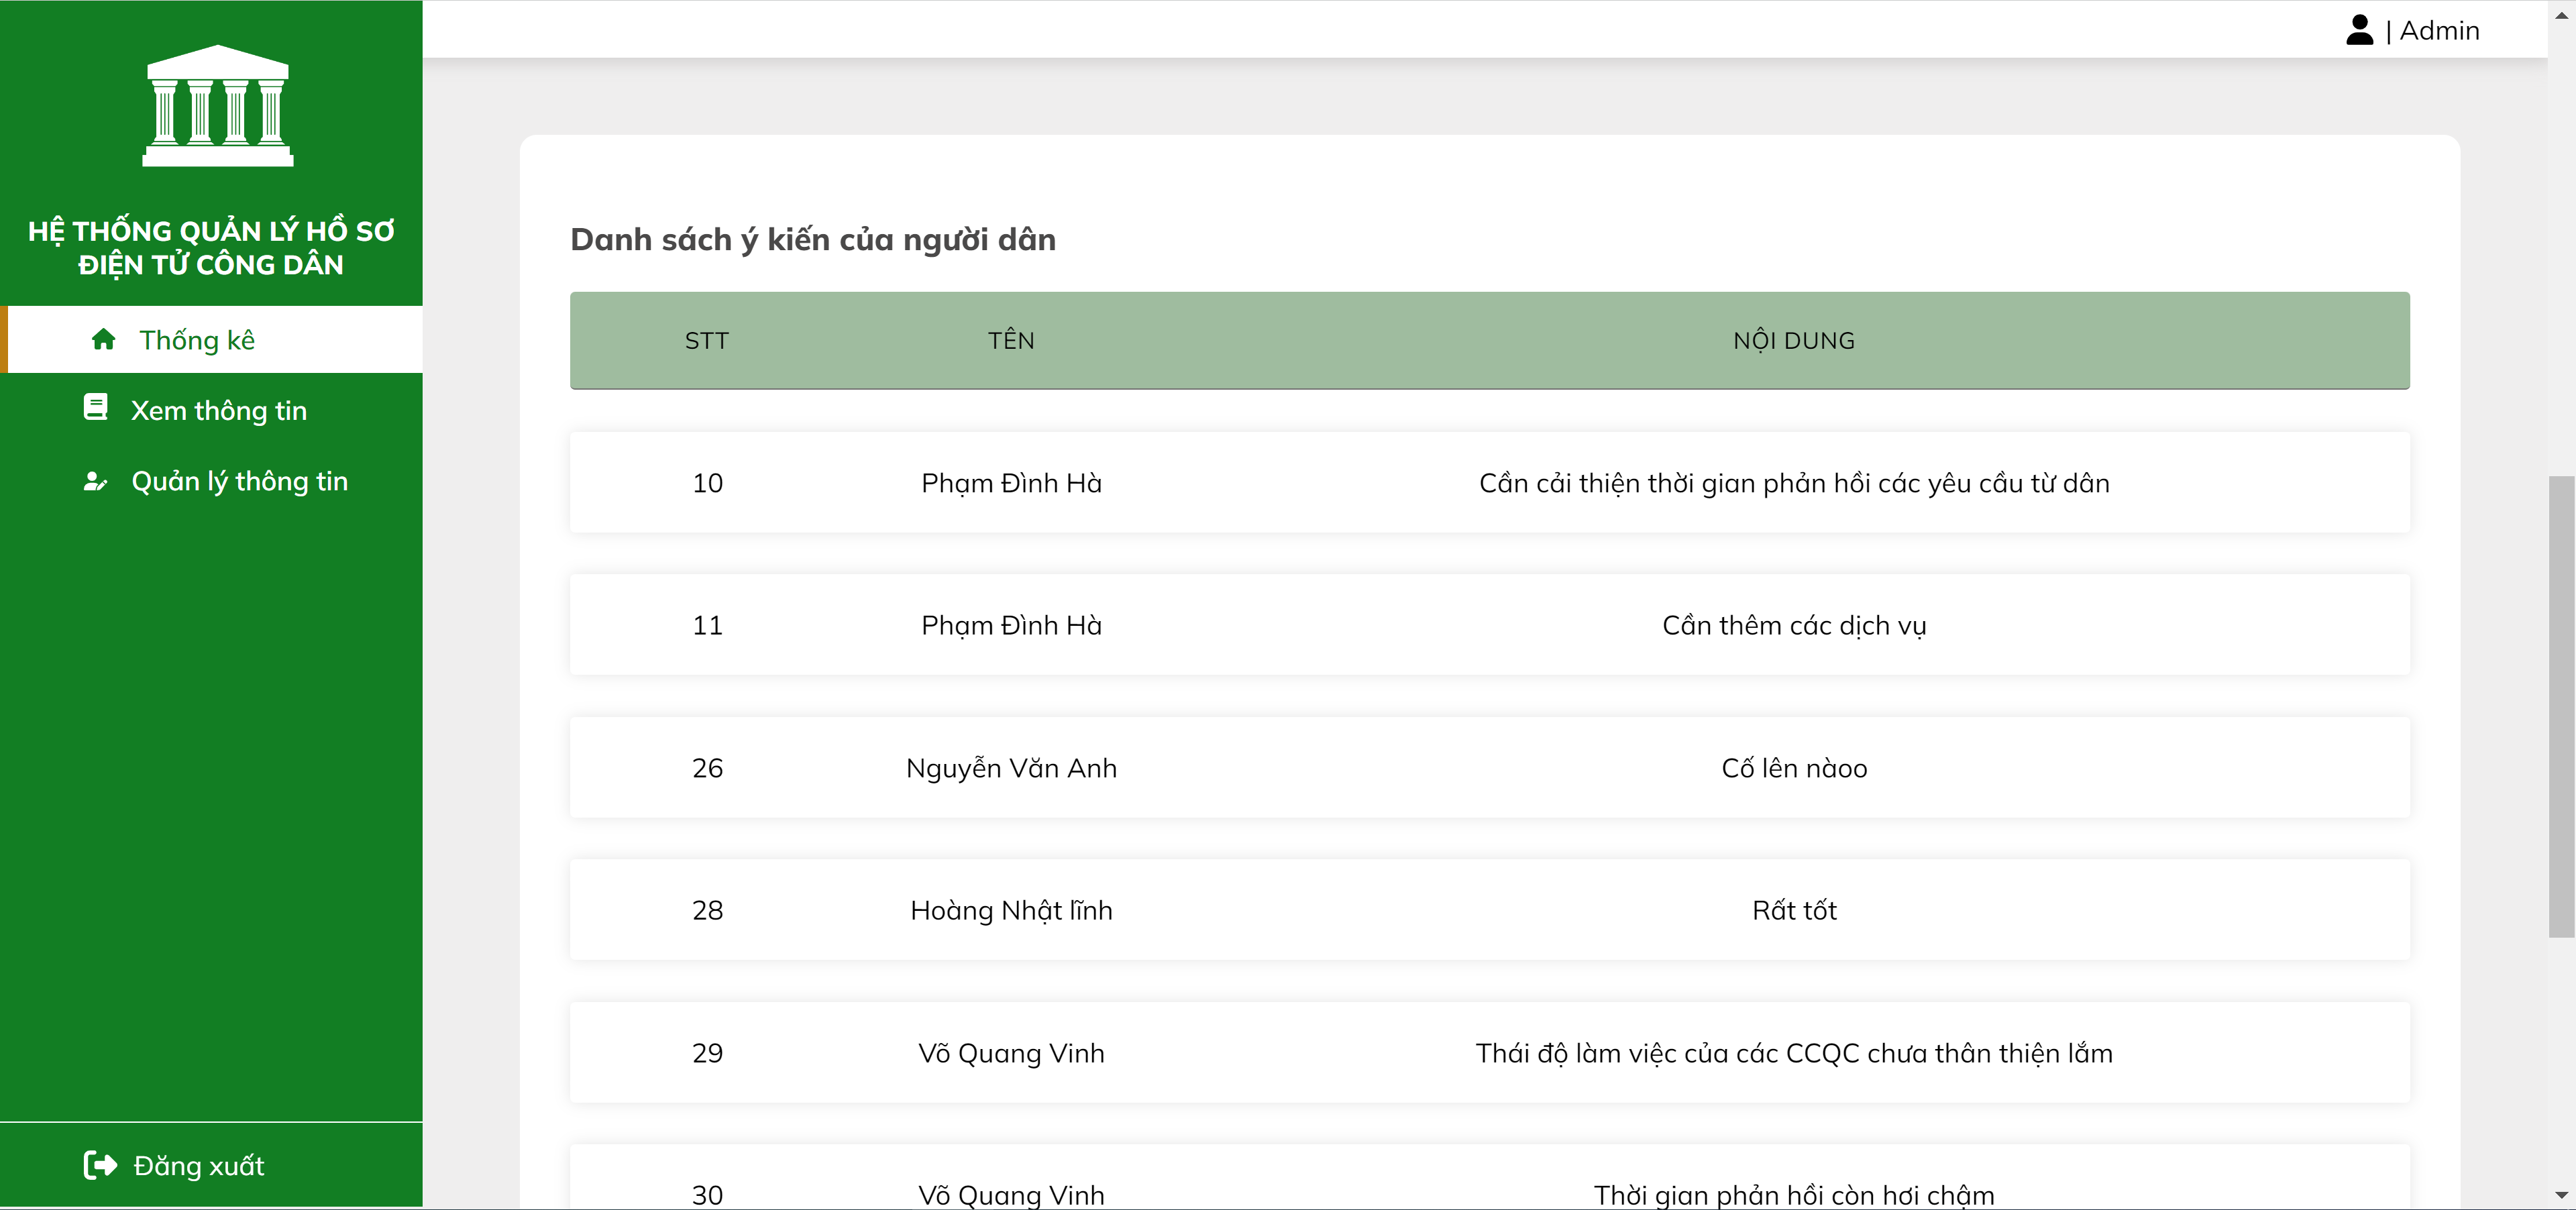Select the STT column header
The height and width of the screenshot is (1210, 2576).
[707, 340]
